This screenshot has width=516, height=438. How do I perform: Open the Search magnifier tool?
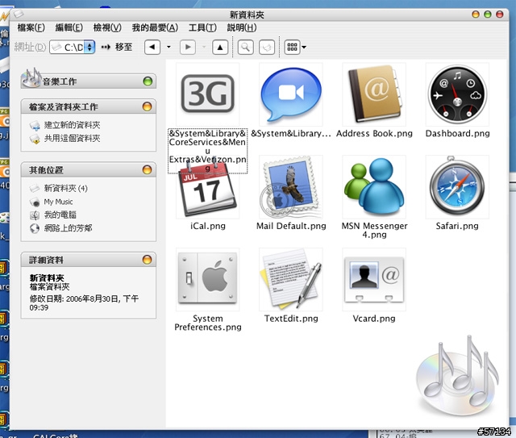point(245,47)
